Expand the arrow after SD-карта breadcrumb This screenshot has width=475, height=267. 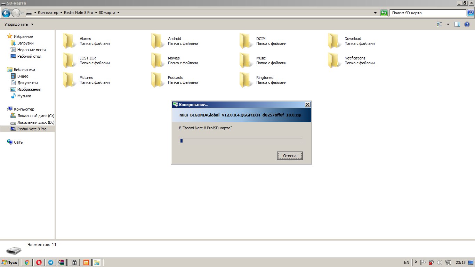tap(118, 13)
